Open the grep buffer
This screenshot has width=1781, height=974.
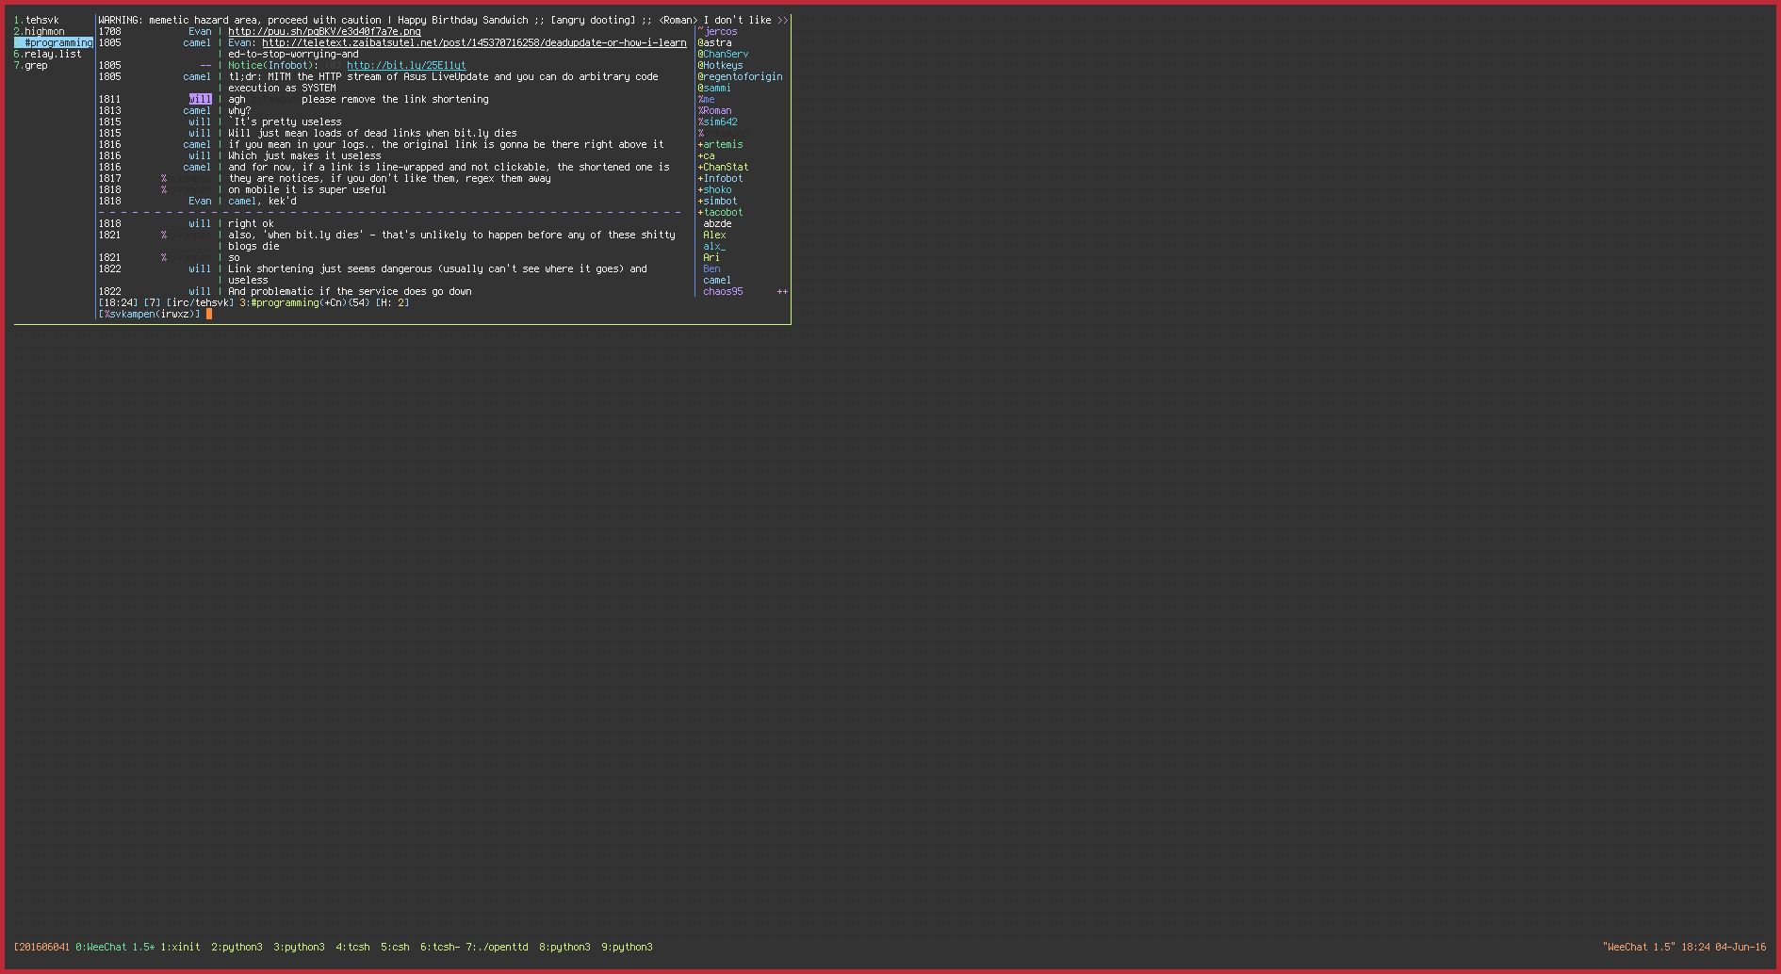click(36, 65)
